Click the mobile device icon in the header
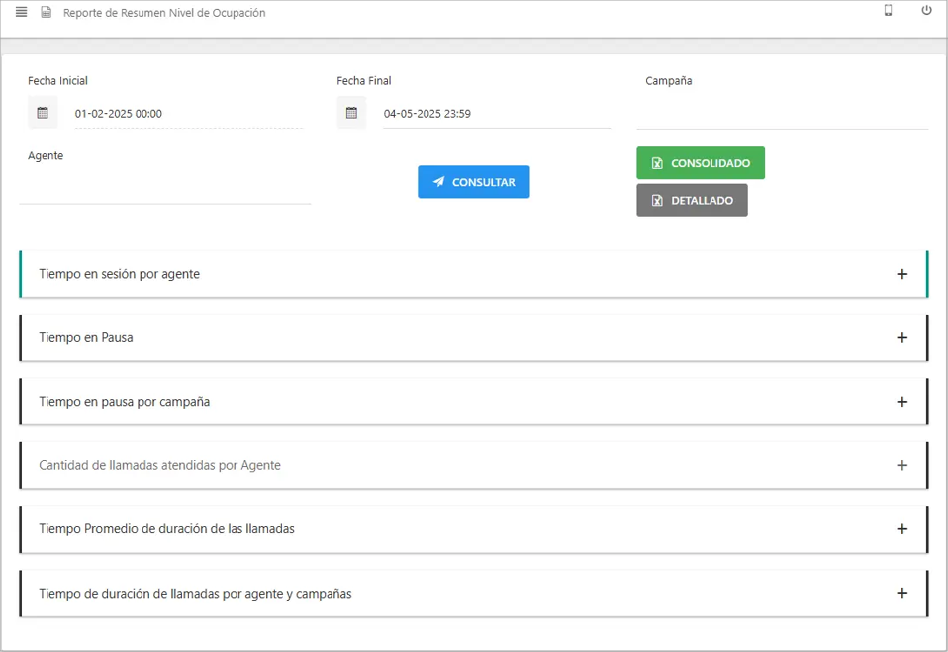948x652 pixels. tap(889, 9)
